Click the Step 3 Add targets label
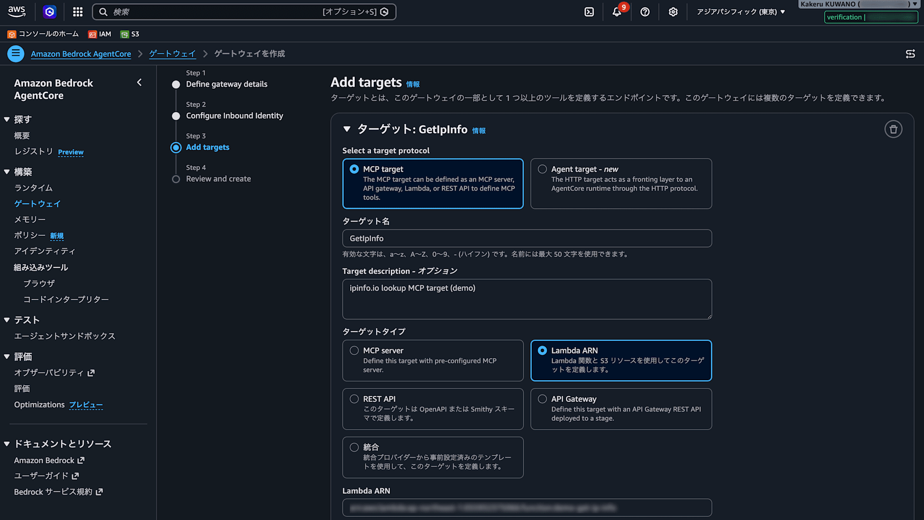The height and width of the screenshot is (520, 924). coord(207,147)
